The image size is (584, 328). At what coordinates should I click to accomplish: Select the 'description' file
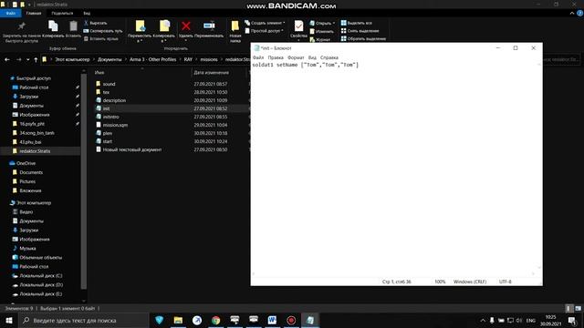coord(114,100)
